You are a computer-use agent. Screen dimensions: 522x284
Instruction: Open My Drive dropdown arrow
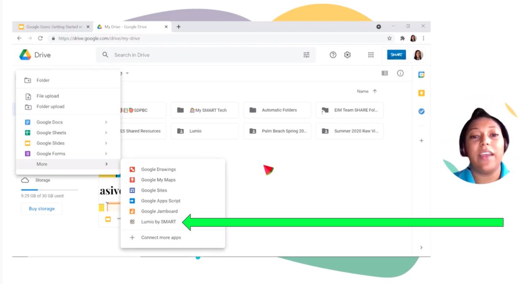(127, 73)
